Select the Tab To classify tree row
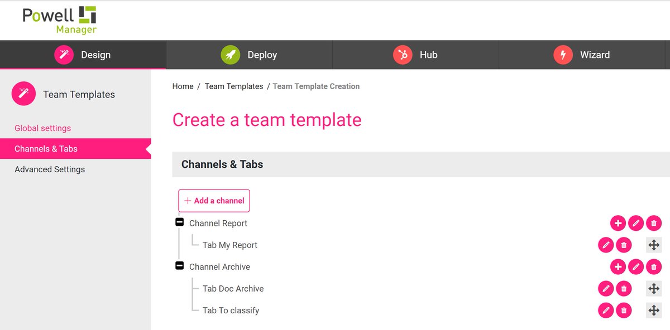The width and height of the screenshot is (670, 330). coord(231,310)
